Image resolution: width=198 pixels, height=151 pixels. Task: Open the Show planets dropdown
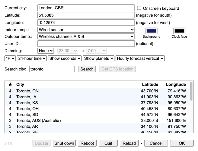(98, 58)
